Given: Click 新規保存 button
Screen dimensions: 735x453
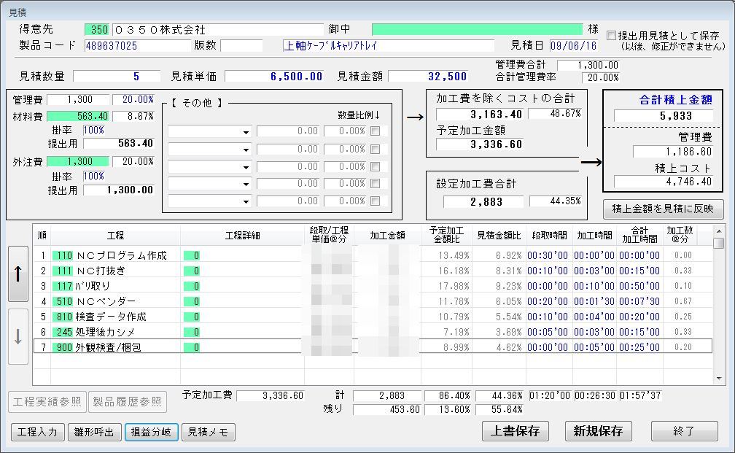Looking at the screenshot, I should point(598,431).
